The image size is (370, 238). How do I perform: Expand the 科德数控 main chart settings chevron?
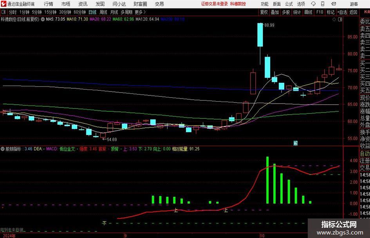[x=43, y=19]
